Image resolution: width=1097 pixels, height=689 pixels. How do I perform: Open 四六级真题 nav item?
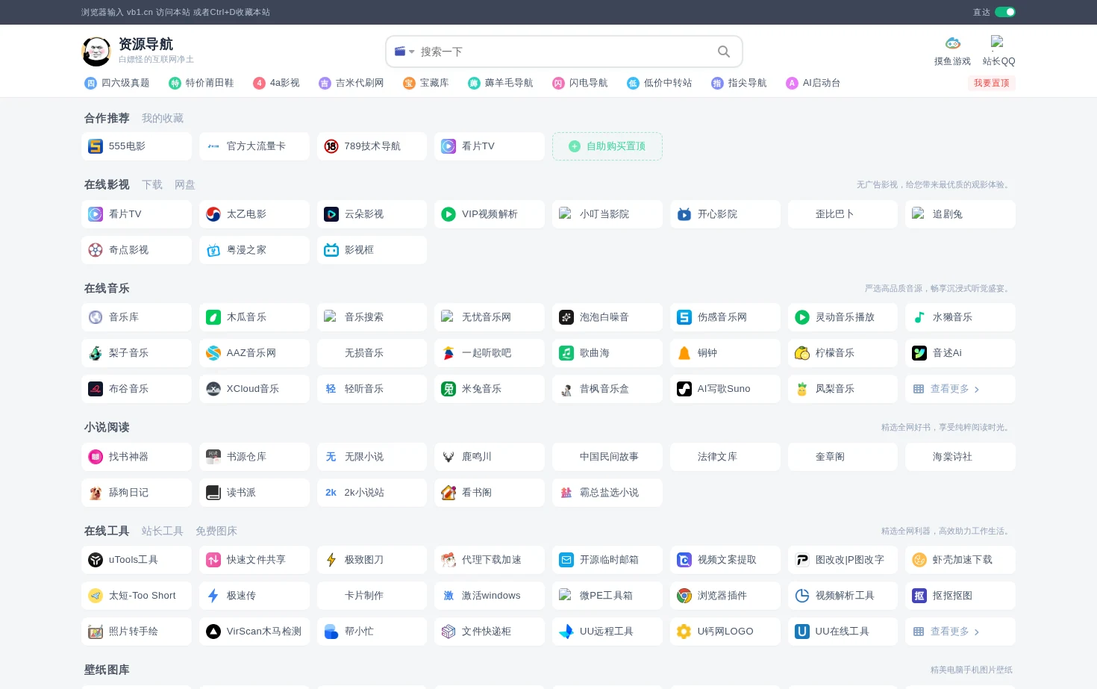(117, 83)
